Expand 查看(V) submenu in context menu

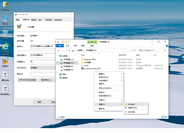click(109, 74)
